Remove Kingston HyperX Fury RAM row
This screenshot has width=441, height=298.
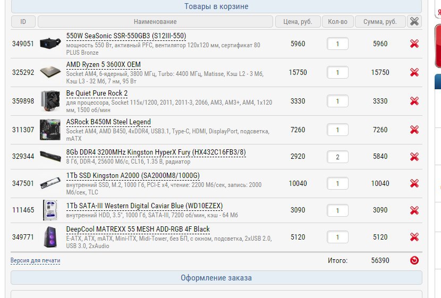coord(414,157)
